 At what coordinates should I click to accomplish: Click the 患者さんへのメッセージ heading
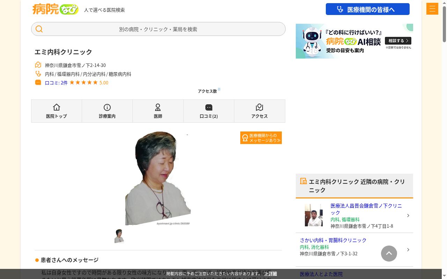pyautogui.click(x=69, y=260)
